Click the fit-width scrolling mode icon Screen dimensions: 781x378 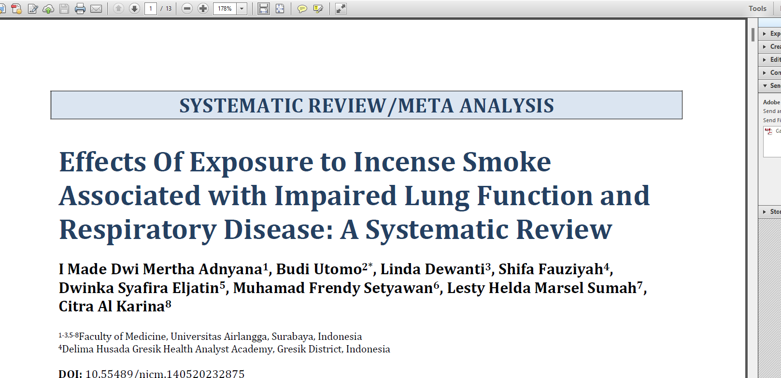click(263, 9)
